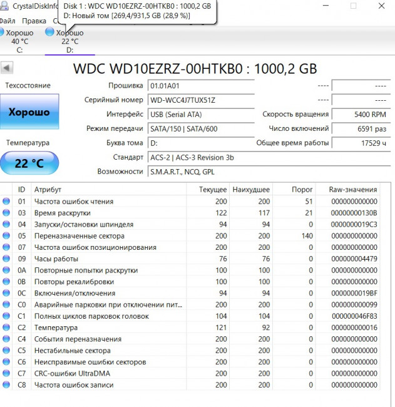The width and height of the screenshot is (395, 407).
Task: Click the total work time 17529 ч
Action: pos(361,143)
